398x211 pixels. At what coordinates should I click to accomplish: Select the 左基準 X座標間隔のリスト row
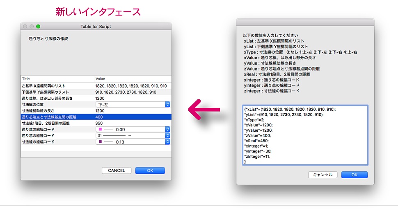tap(57, 86)
